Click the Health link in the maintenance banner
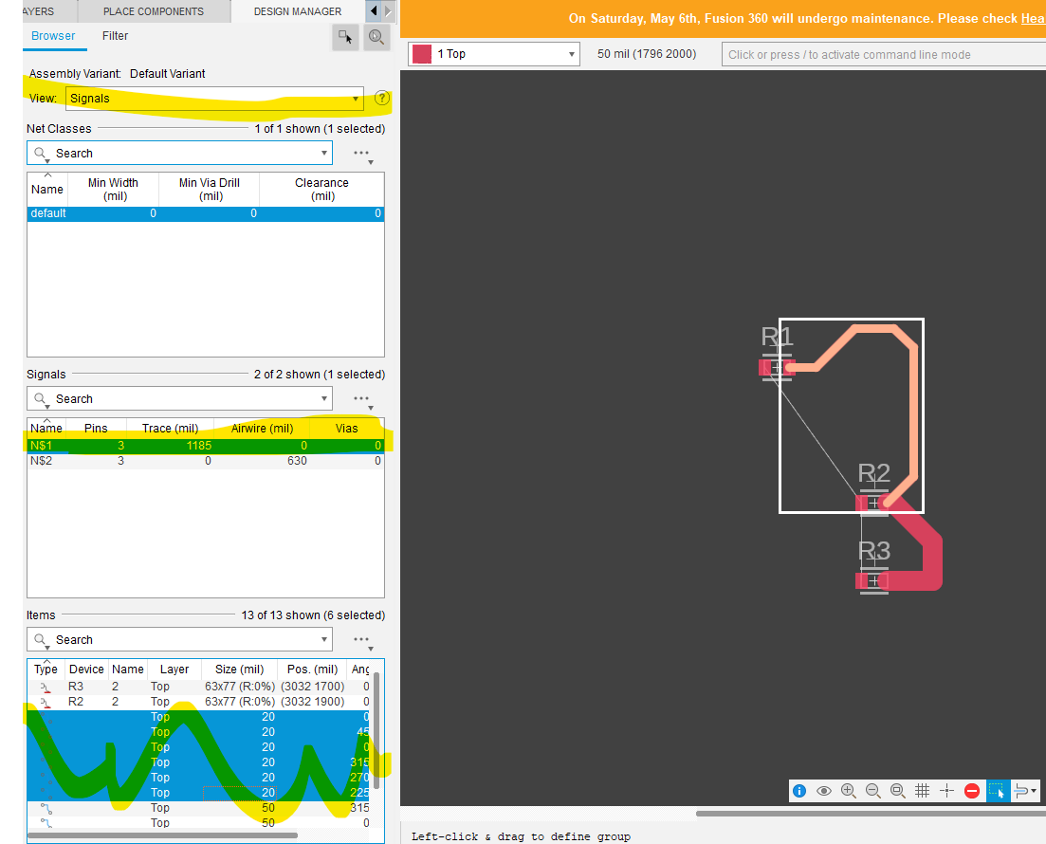The width and height of the screenshot is (1046, 844). click(1035, 18)
